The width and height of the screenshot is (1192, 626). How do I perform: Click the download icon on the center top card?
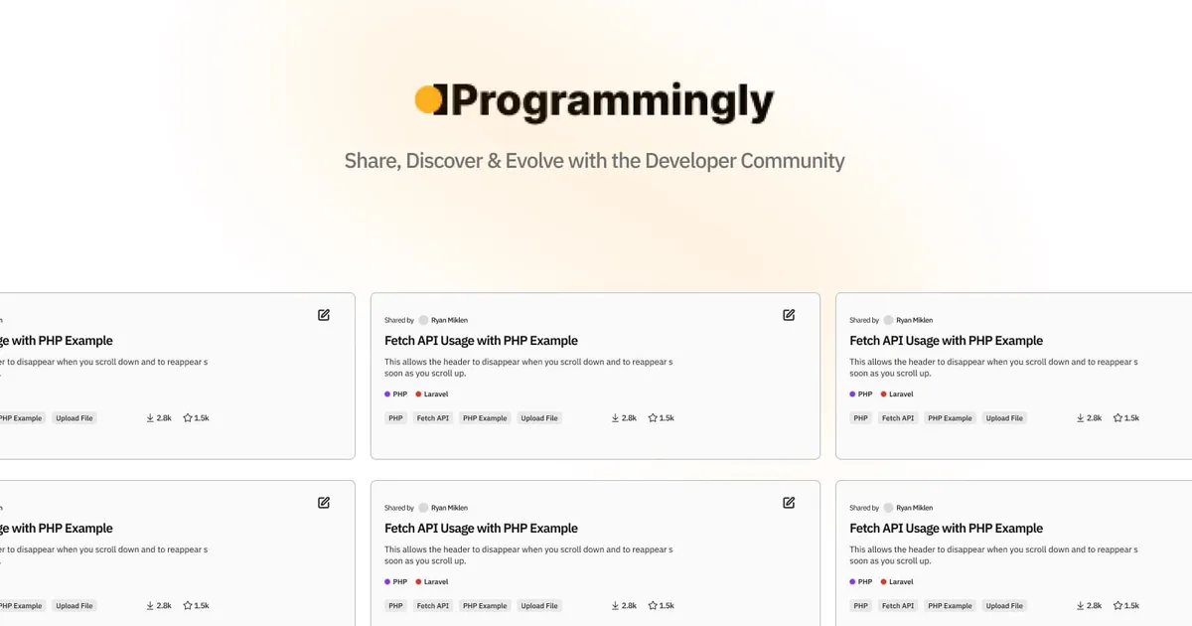click(614, 417)
